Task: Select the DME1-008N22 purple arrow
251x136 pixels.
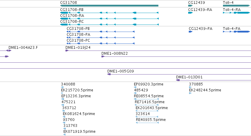Action: pos(103,56)
